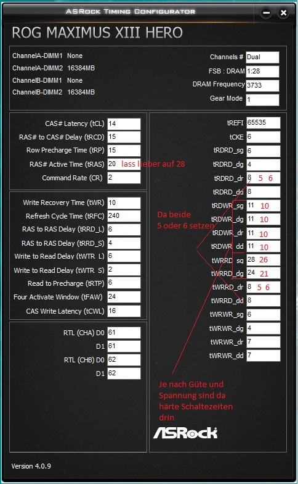
Task: Click the tWRRD_sg value field
Action: click(264, 260)
